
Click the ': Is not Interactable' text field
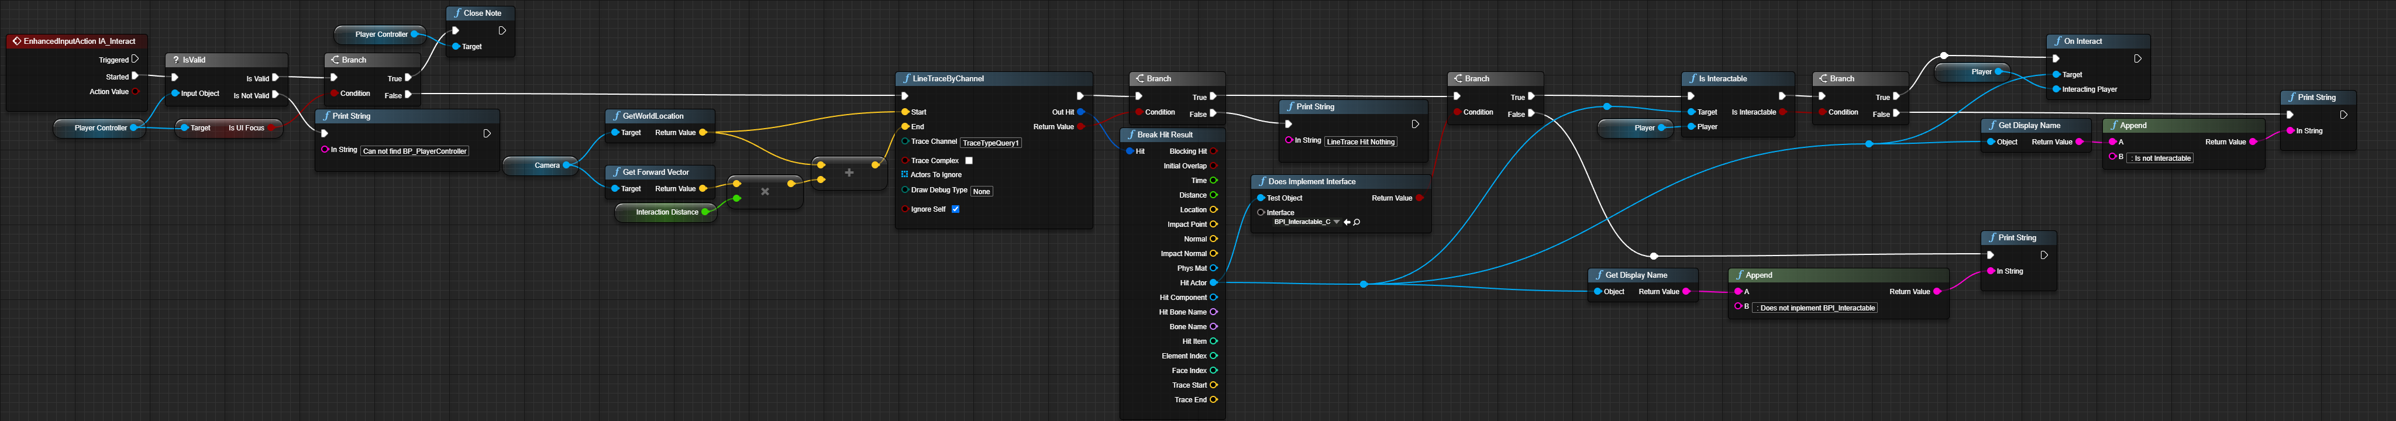coord(2161,159)
